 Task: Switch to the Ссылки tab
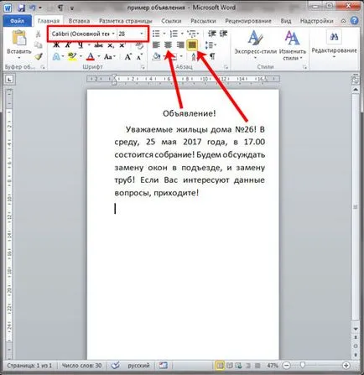171,21
